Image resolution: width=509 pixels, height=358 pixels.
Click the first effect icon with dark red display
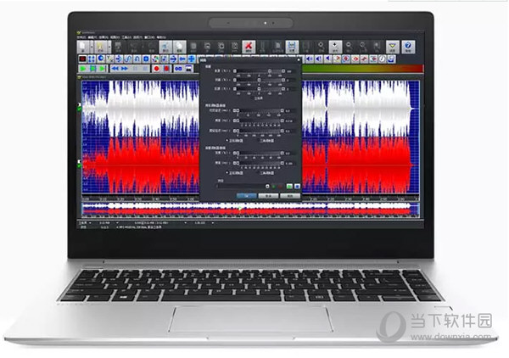pyautogui.click(x=82, y=59)
